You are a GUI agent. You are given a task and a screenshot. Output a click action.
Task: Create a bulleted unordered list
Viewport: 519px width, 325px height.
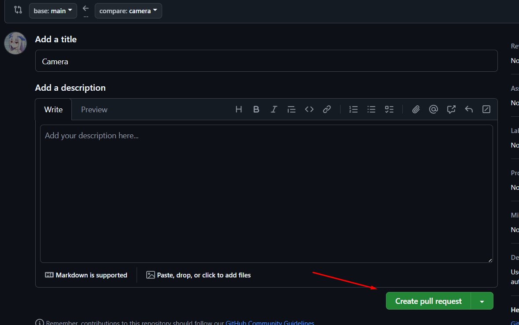point(371,109)
